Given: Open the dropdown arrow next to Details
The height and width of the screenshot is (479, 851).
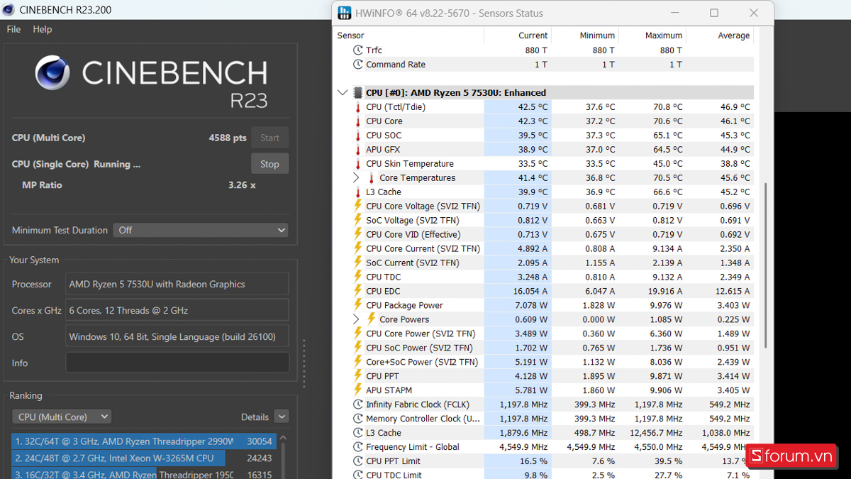Looking at the screenshot, I should [282, 417].
